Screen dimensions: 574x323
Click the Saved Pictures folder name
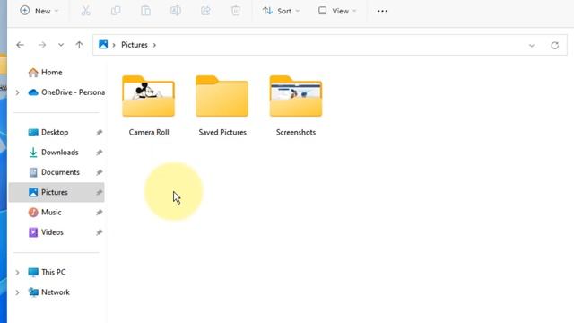222,132
